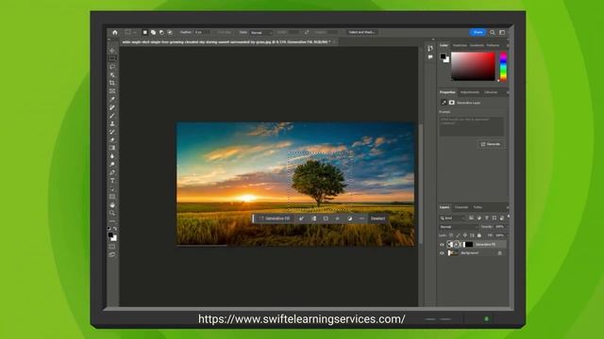Select the Spot Healing Brush tool
604x339 pixels.
point(112,107)
